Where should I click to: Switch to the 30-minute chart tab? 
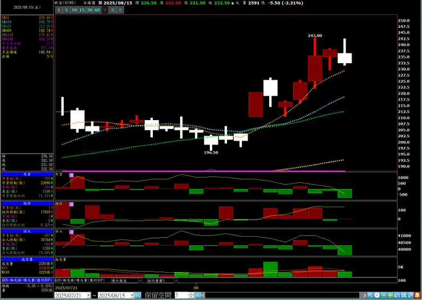[90, 10]
